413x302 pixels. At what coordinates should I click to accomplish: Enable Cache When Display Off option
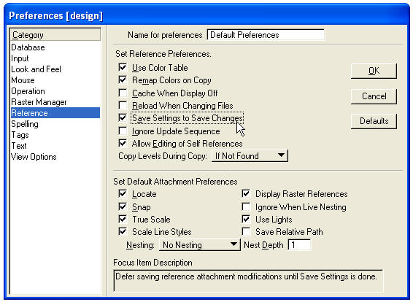pyautogui.click(x=123, y=93)
